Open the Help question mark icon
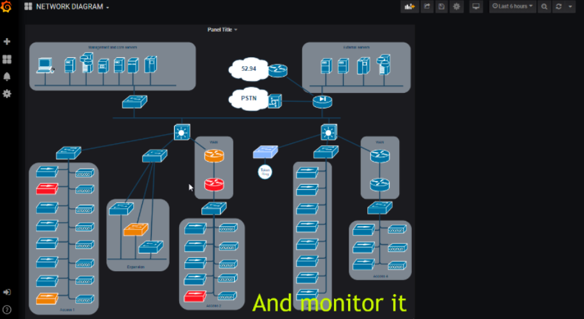The width and height of the screenshot is (584, 319). tap(7, 309)
